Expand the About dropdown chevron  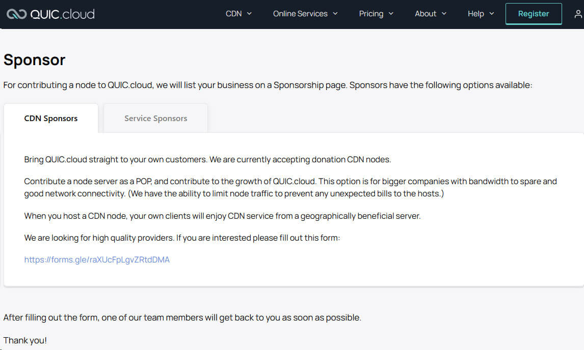pos(444,14)
